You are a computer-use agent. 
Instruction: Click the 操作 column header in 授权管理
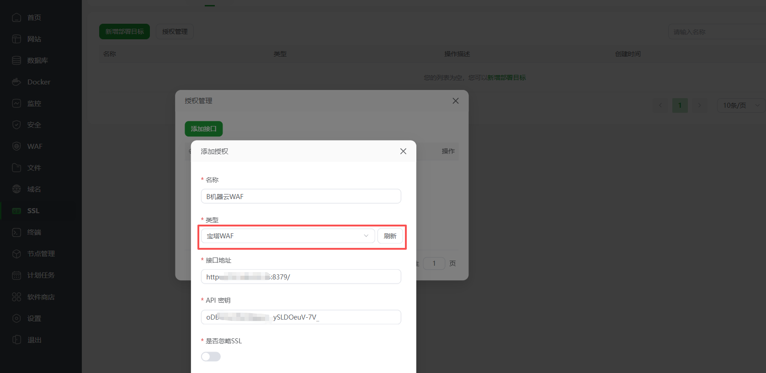tap(448, 151)
